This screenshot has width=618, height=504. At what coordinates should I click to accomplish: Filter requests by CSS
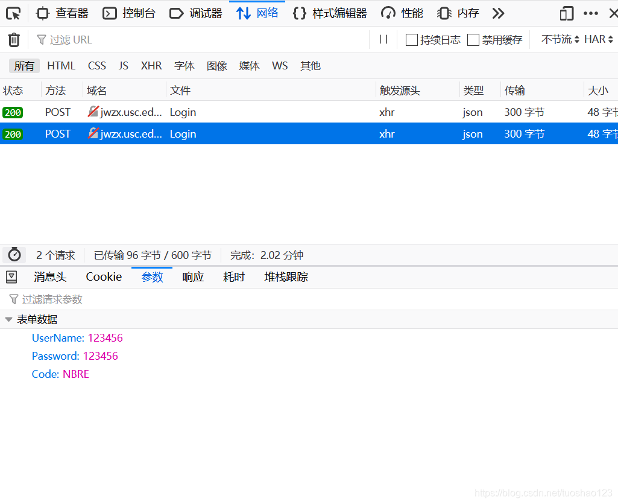tap(96, 66)
